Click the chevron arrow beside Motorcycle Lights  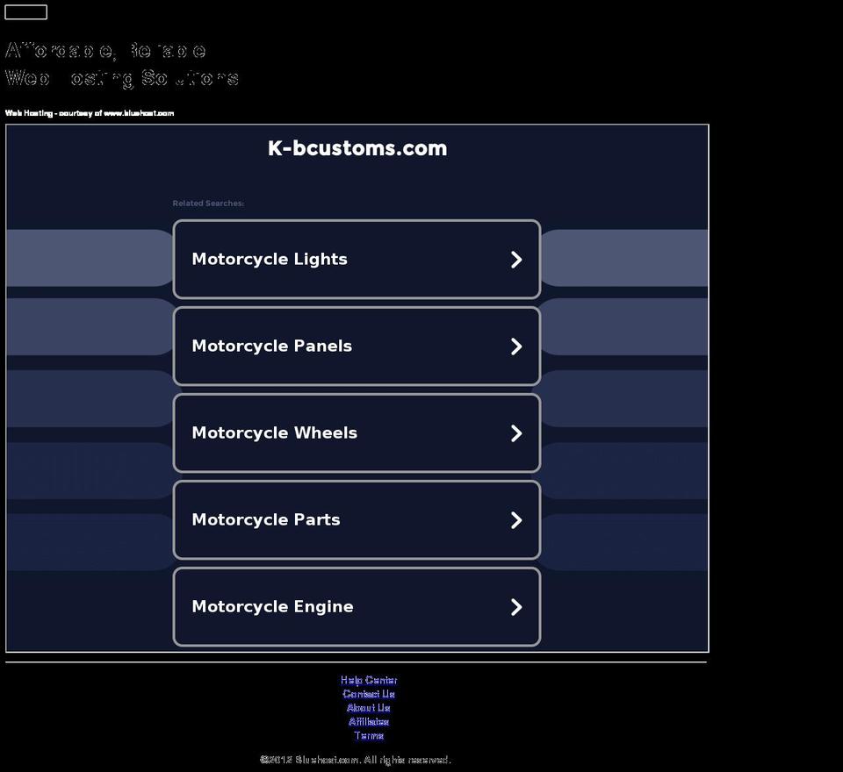coord(516,260)
